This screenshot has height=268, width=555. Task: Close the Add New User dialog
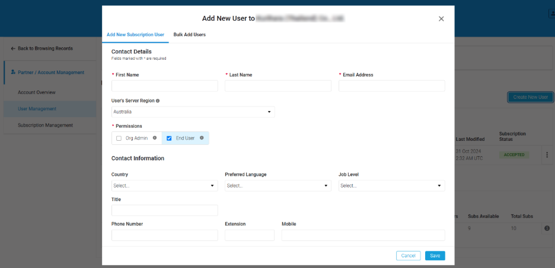pyautogui.click(x=441, y=19)
